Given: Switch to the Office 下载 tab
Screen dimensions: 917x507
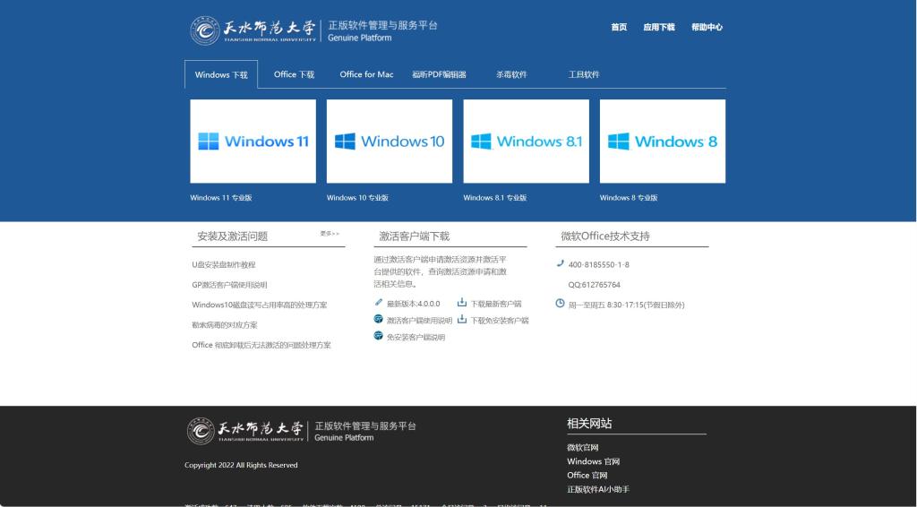Looking at the screenshot, I should (x=294, y=74).
